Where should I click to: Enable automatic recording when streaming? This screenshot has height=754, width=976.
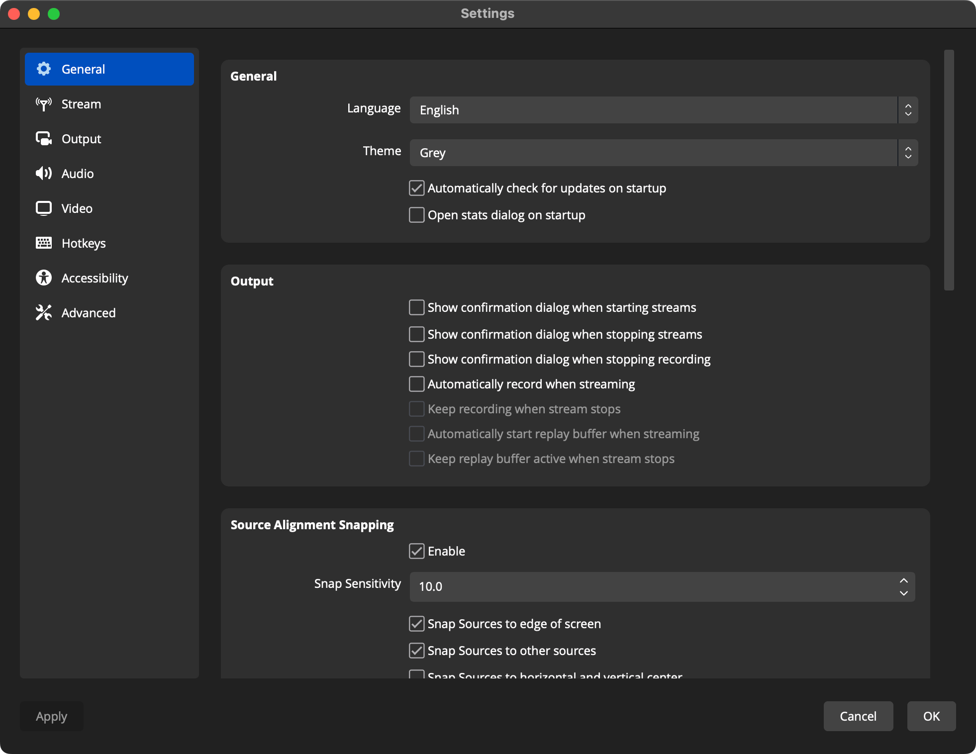[x=416, y=383]
